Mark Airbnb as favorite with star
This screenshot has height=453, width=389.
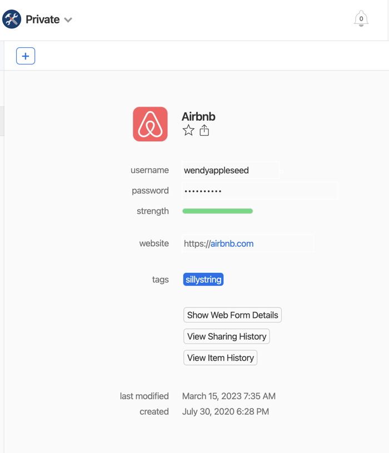(x=188, y=130)
